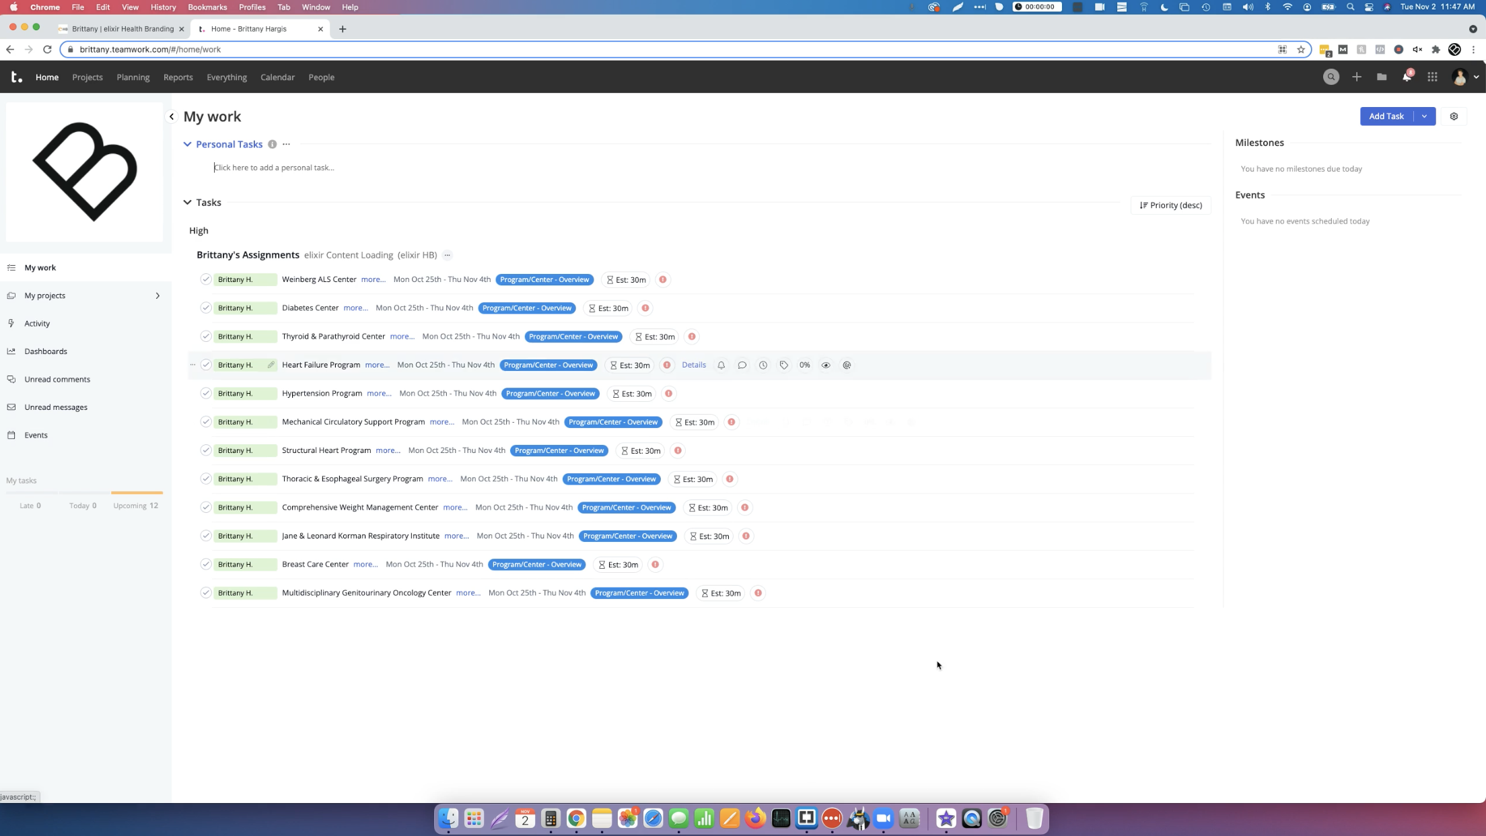
Task: Click the bell reminder icon on Heart Failure Program
Action: pos(721,365)
